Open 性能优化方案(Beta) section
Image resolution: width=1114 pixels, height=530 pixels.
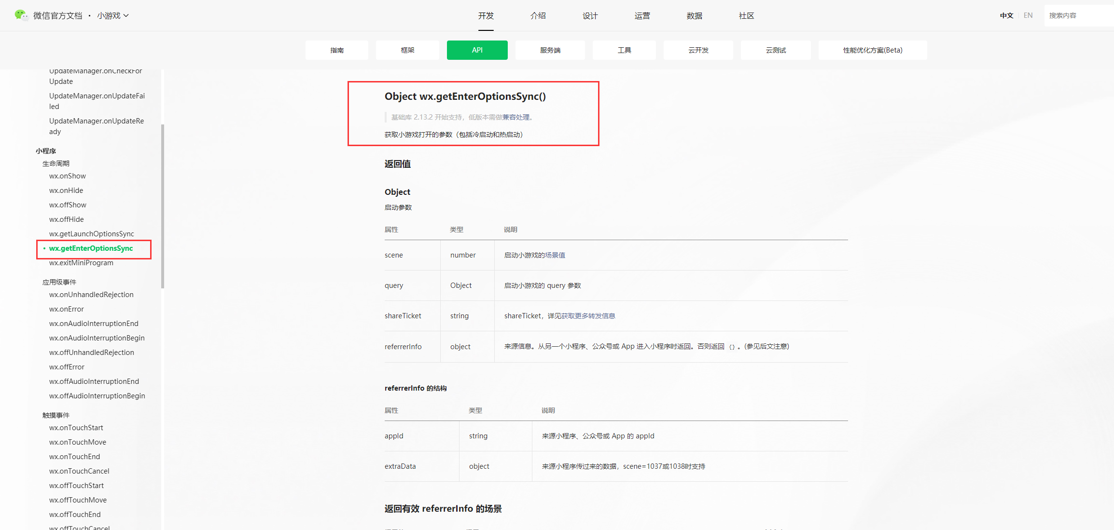[872, 50]
